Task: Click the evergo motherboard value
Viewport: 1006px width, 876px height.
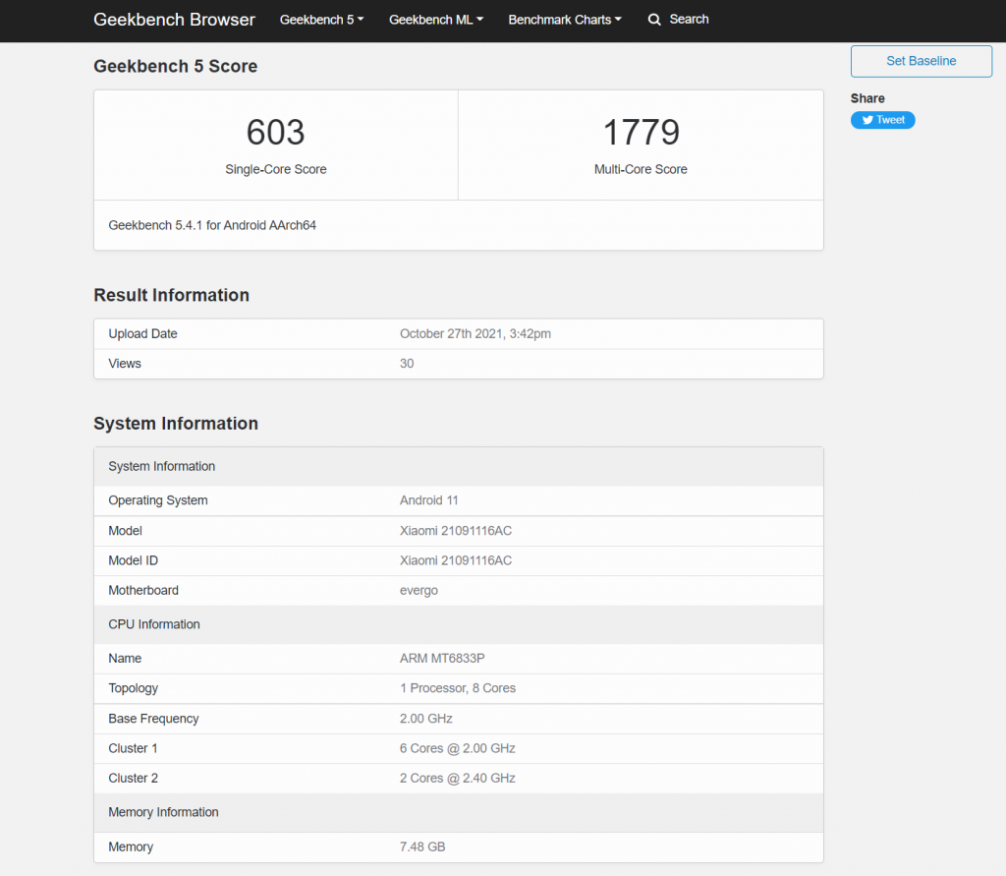Action: 419,591
